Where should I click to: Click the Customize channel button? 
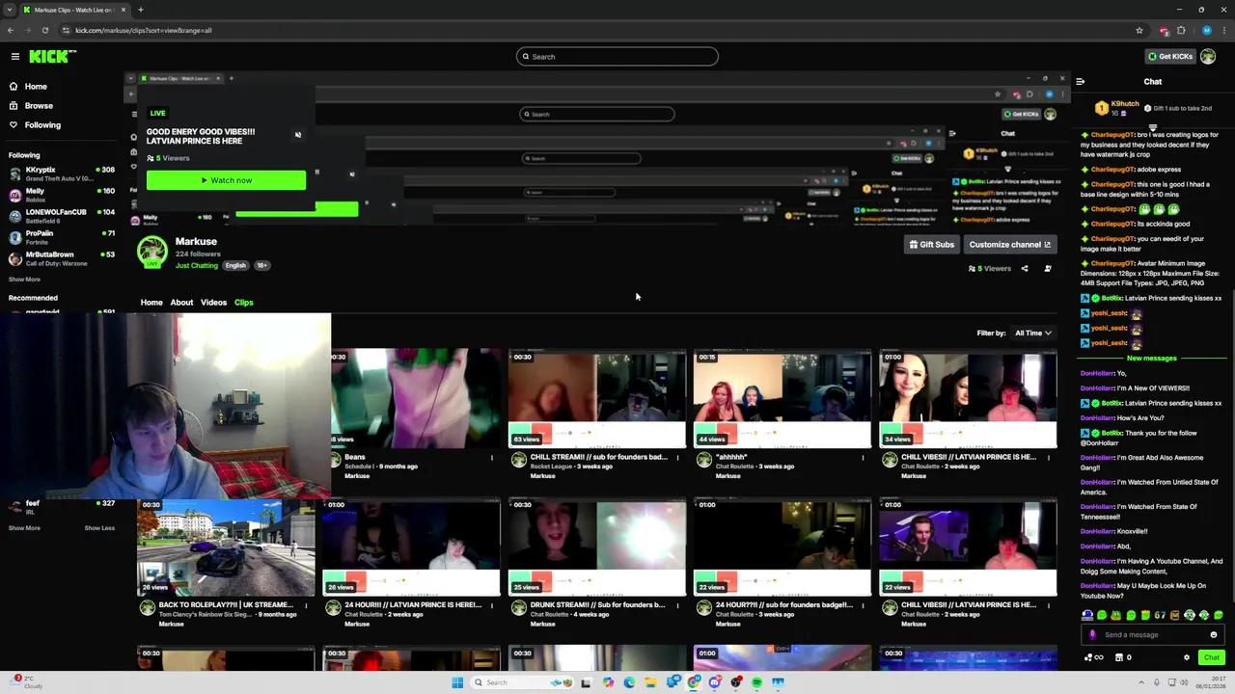click(x=1009, y=245)
